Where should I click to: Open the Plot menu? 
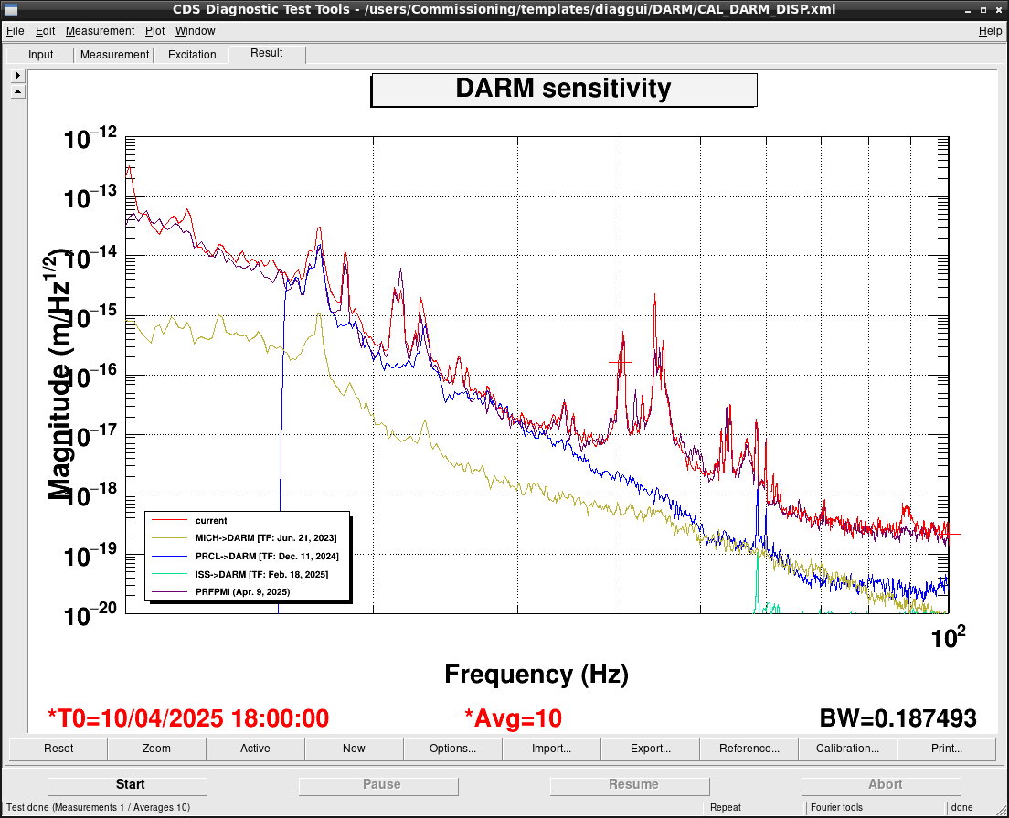pyautogui.click(x=154, y=31)
